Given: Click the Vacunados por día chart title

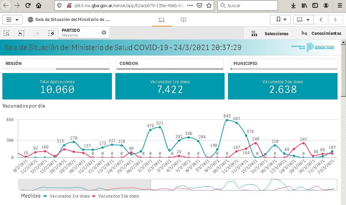Looking at the screenshot, I should click(24, 106).
